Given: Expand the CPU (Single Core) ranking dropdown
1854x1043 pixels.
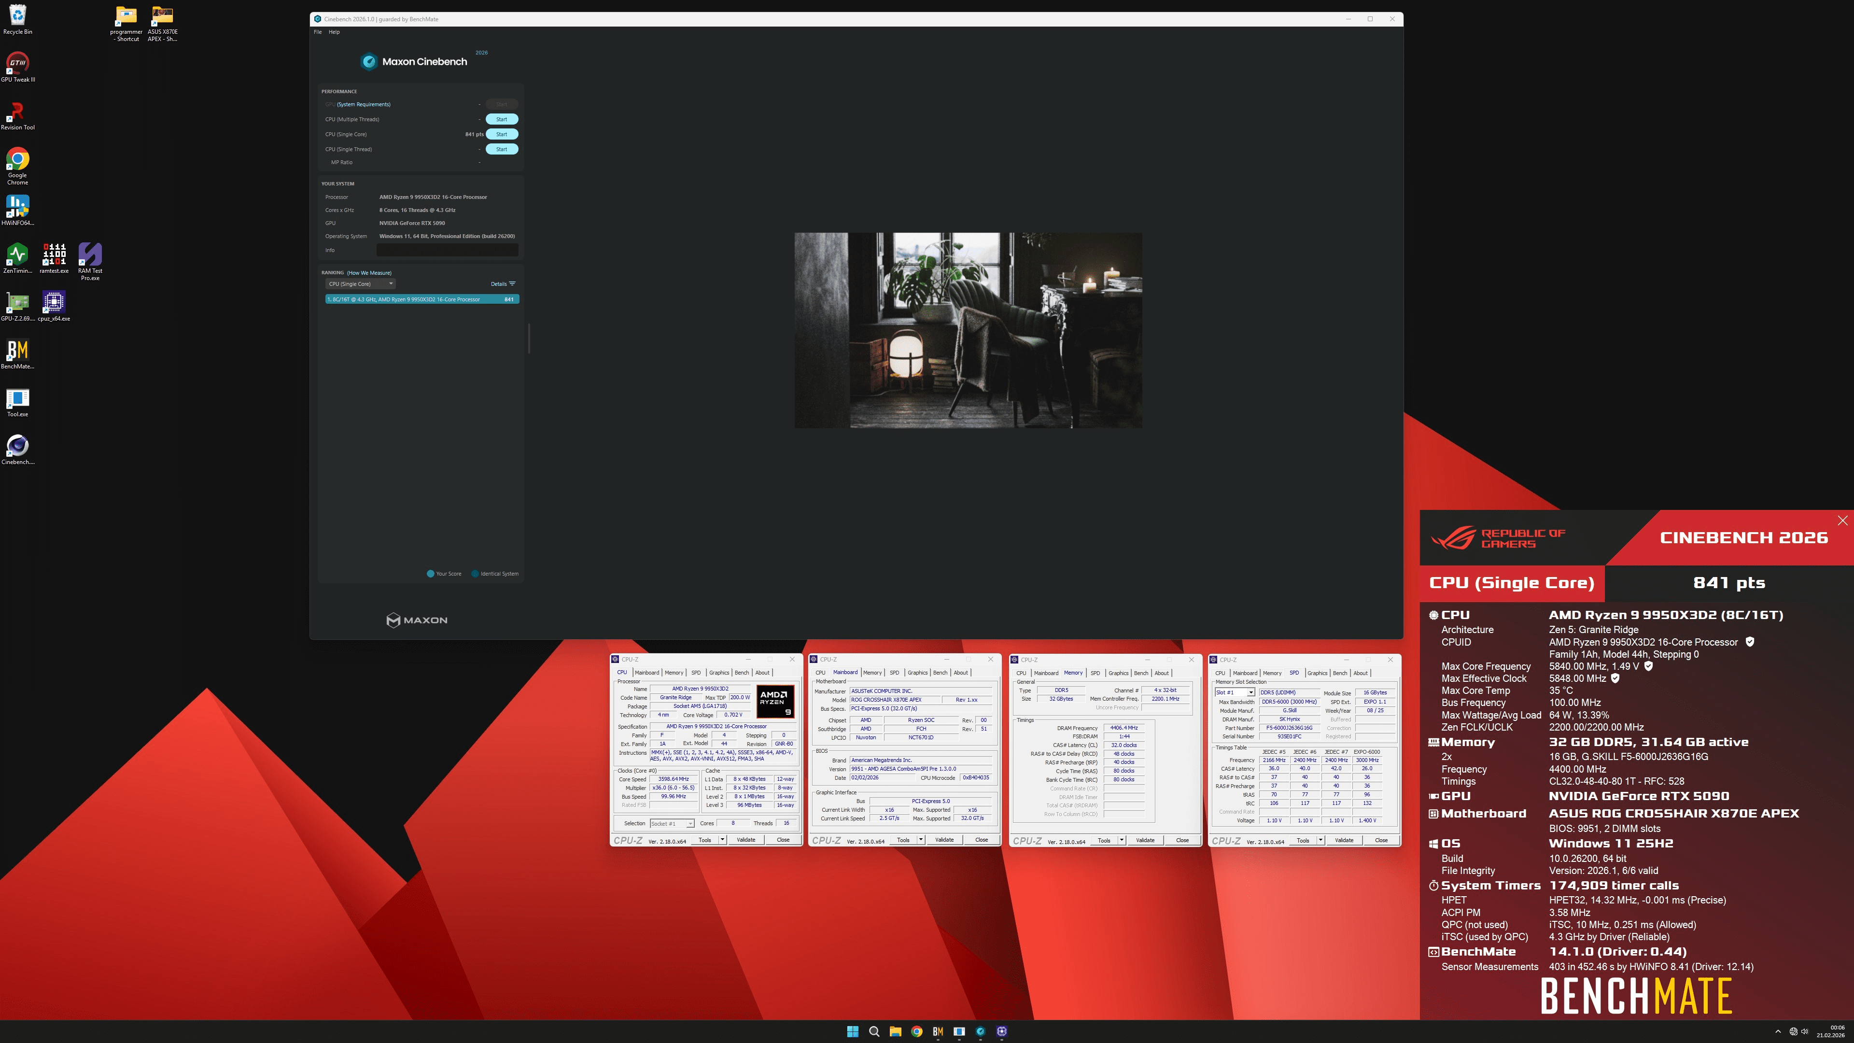Looking at the screenshot, I should [x=360, y=283].
